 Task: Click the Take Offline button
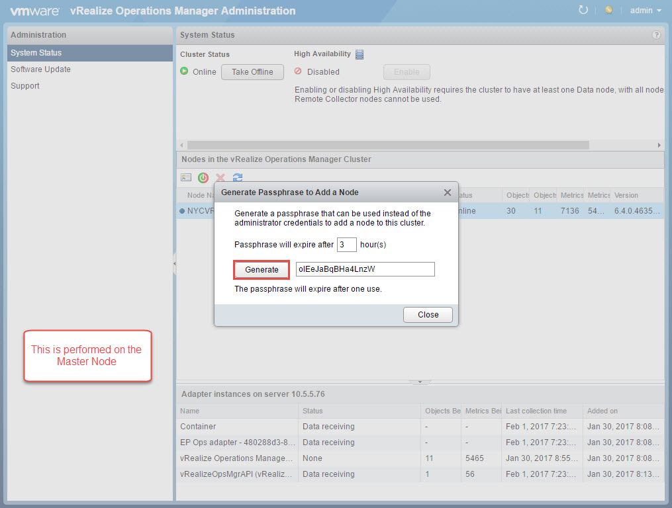[252, 72]
